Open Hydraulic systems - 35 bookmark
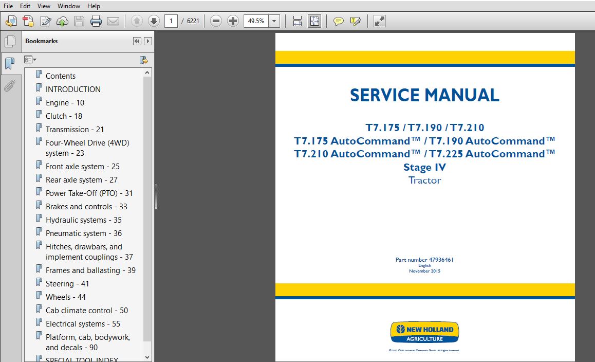The width and height of the screenshot is (595, 362). pyautogui.click(x=83, y=220)
